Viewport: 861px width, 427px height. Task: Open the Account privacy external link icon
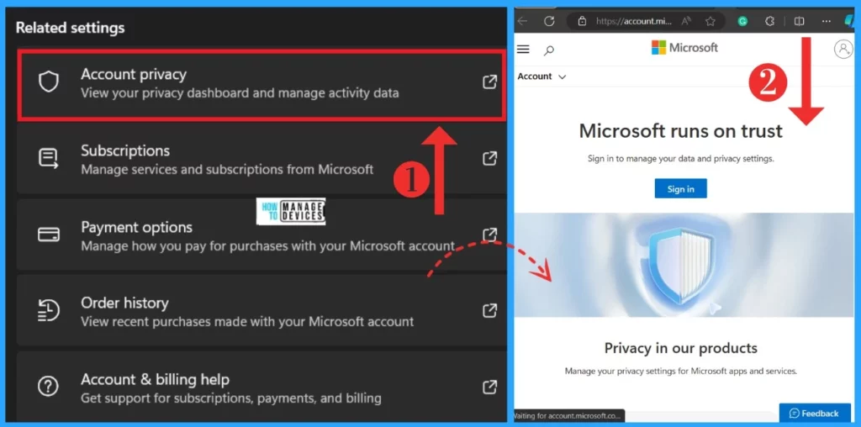pos(489,82)
